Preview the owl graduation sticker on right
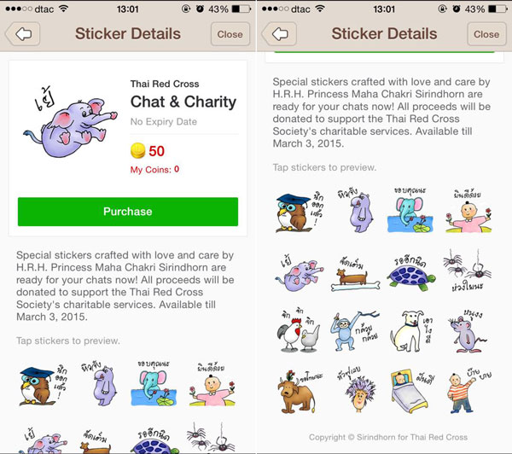This screenshot has width=512, height=454. pos(300,211)
